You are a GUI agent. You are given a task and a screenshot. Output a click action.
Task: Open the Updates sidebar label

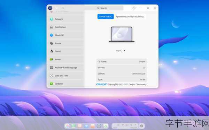[x=59, y=84]
